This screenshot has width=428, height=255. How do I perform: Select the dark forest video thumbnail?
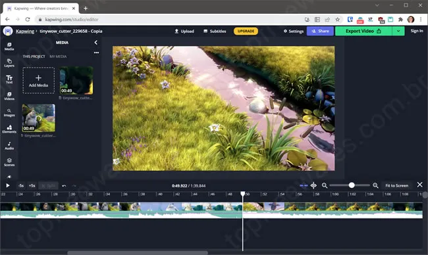pyautogui.click(x=76, y=80)
